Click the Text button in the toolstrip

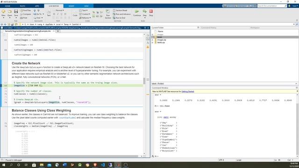(49, 13)
